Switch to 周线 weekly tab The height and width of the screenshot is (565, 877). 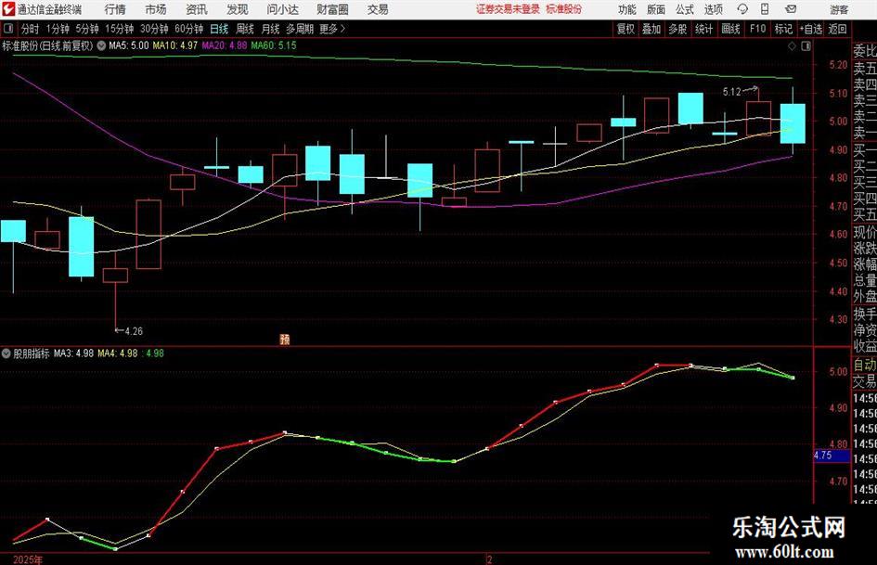click(x=245, y=29)
